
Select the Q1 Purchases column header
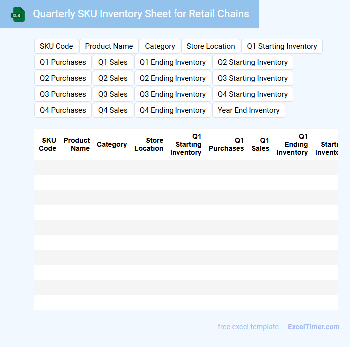coord(226,144)
